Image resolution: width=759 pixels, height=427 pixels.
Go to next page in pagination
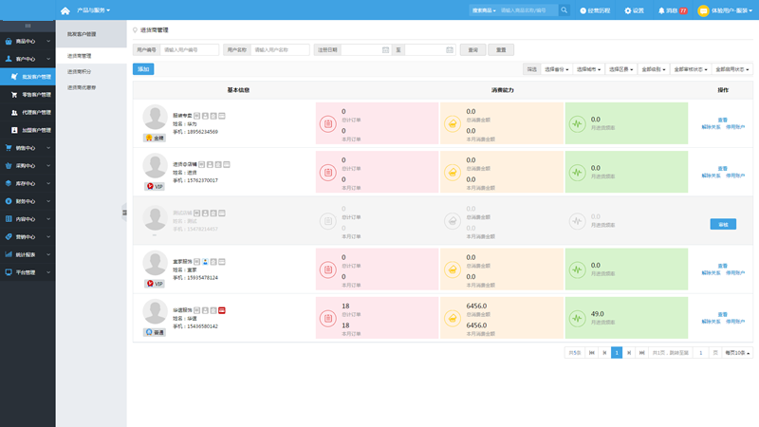[629, 353]
